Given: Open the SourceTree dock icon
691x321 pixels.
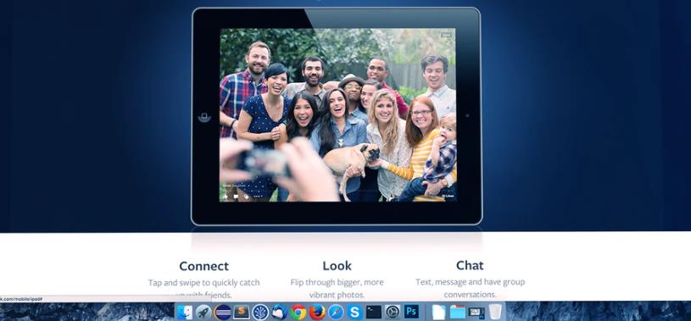Looking at the screenshot, I should (260, 313).
